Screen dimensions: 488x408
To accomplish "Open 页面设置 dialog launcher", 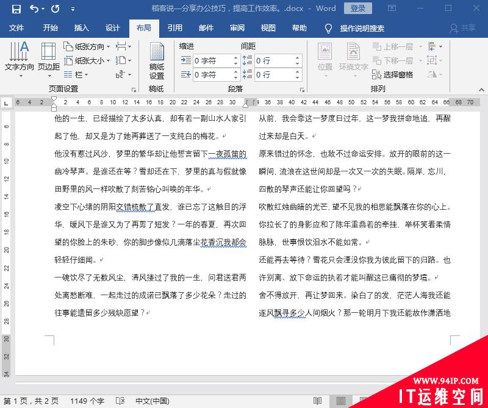I will 134,90.
